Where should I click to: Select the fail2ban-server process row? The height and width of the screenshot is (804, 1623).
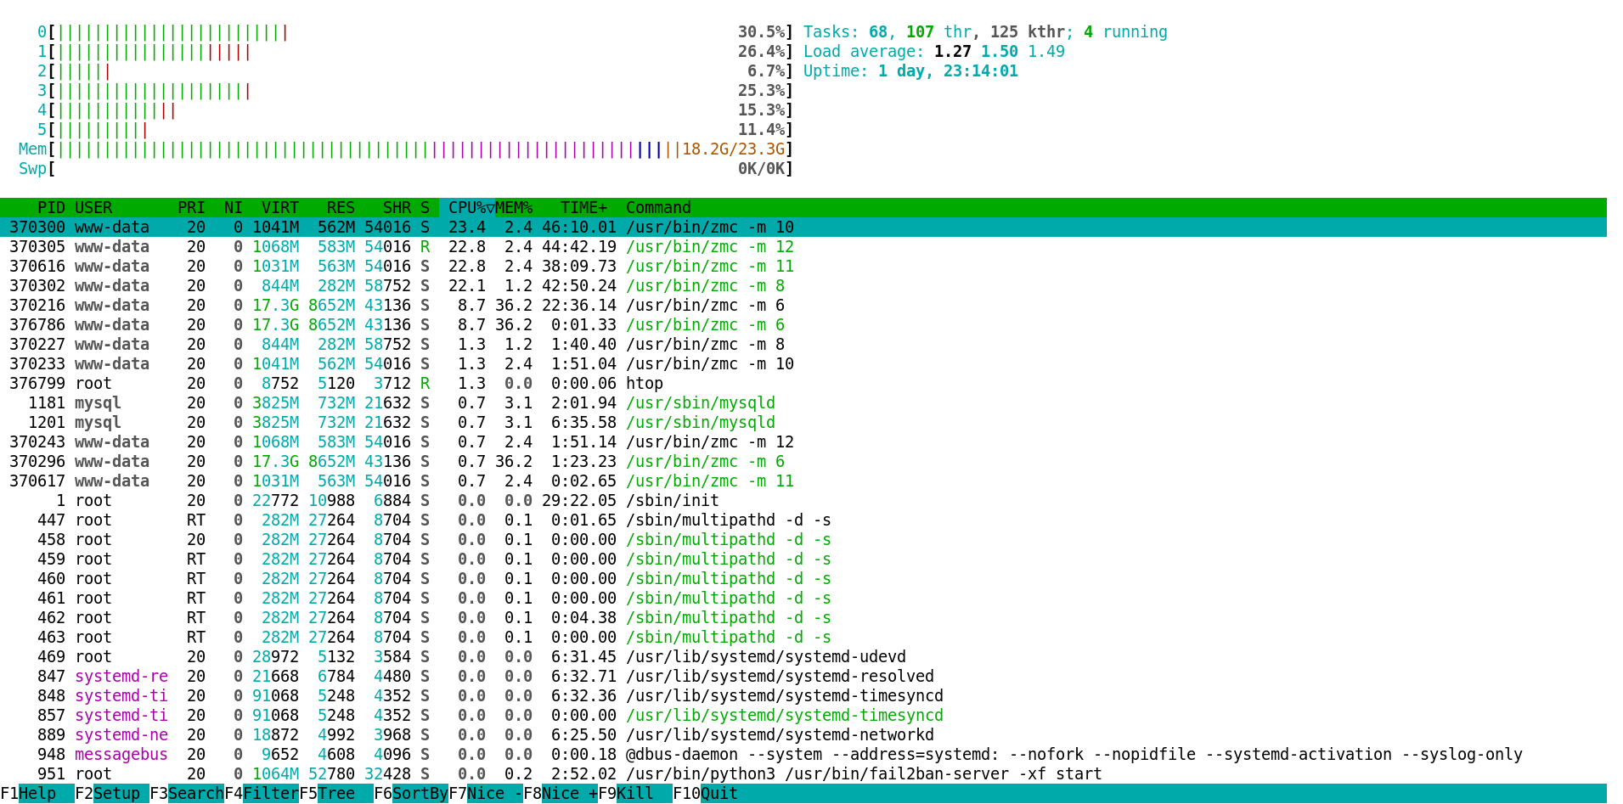803,774
